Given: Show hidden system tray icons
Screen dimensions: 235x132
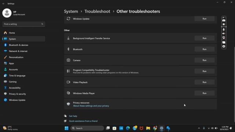Looking at the screenshot, I should [x=199, y=128].
